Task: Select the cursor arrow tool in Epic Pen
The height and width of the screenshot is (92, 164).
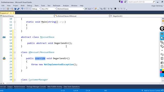Action: click(162, 38)
